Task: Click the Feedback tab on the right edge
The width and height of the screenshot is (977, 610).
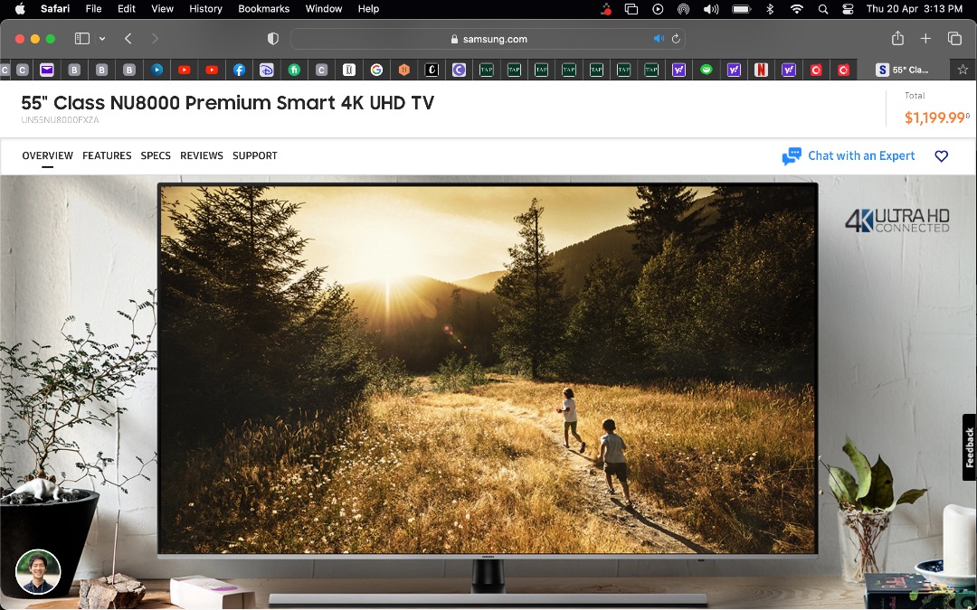Action: click(969, 446)
